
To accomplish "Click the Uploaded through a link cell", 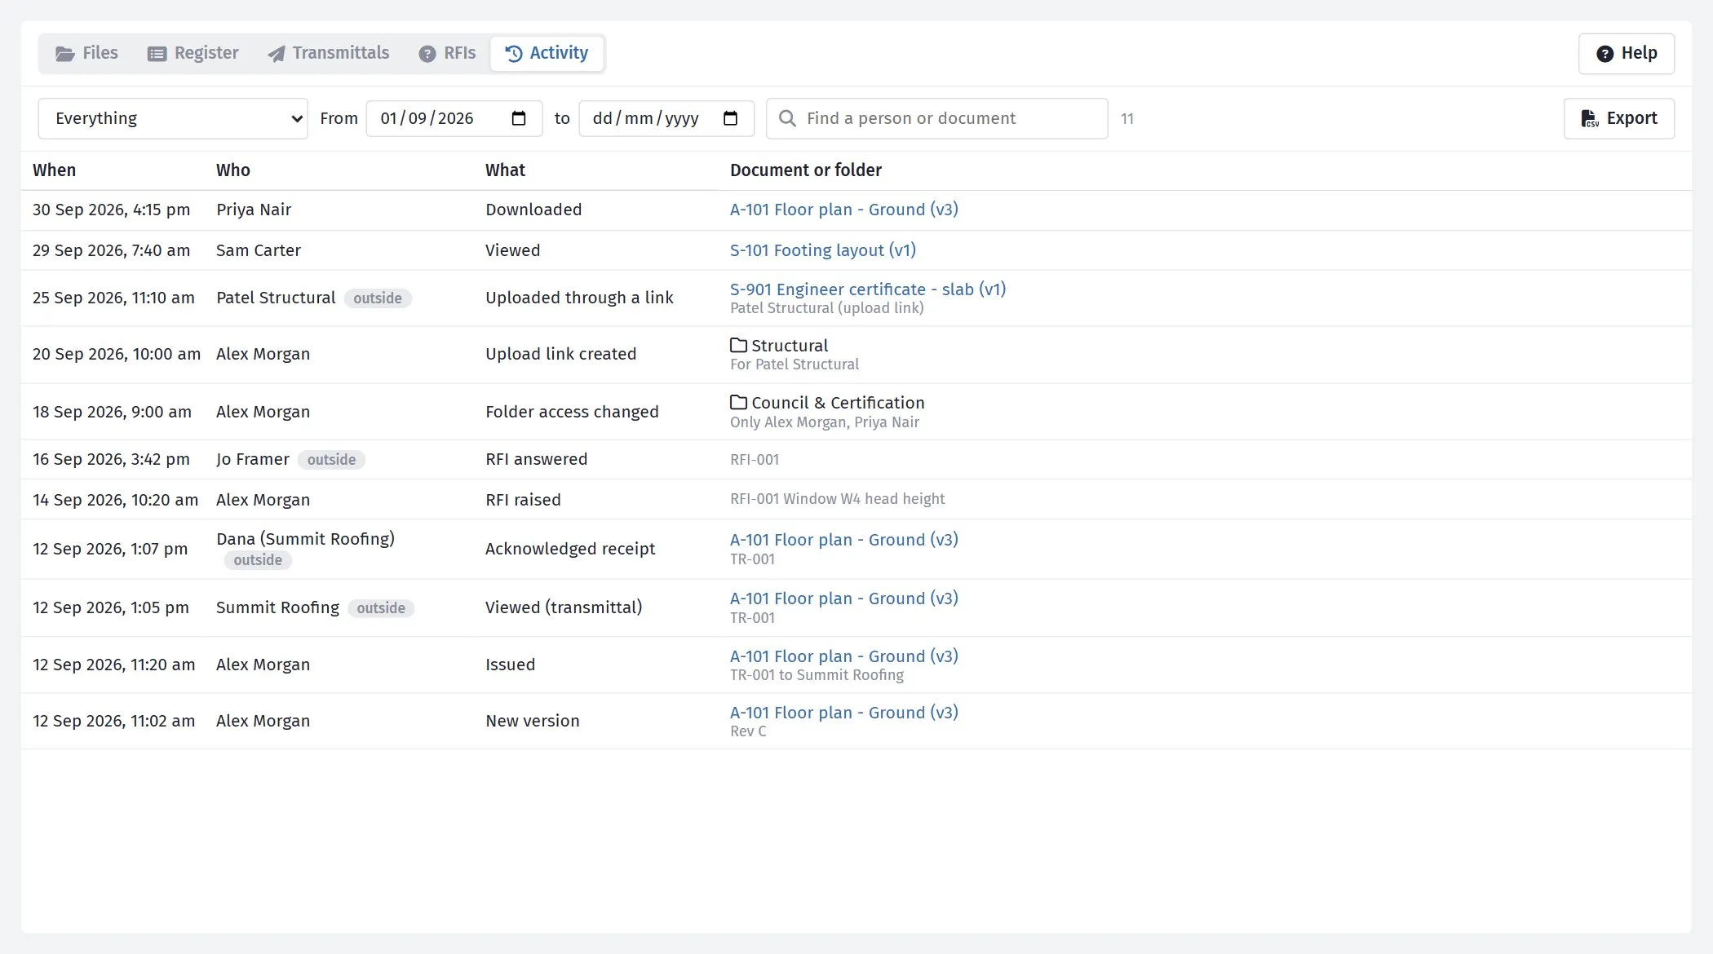I will 579,298.
